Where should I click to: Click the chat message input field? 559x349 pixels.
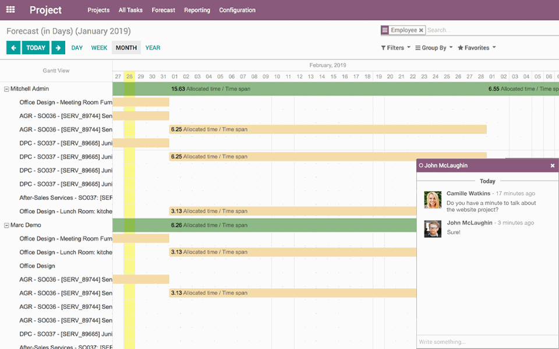tap(486, 341)
